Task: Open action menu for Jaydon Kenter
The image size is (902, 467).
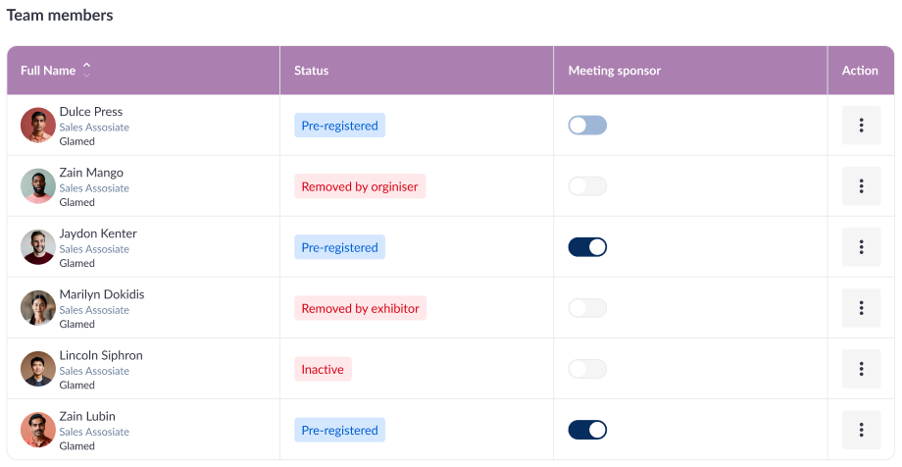Action: [861, 247]
